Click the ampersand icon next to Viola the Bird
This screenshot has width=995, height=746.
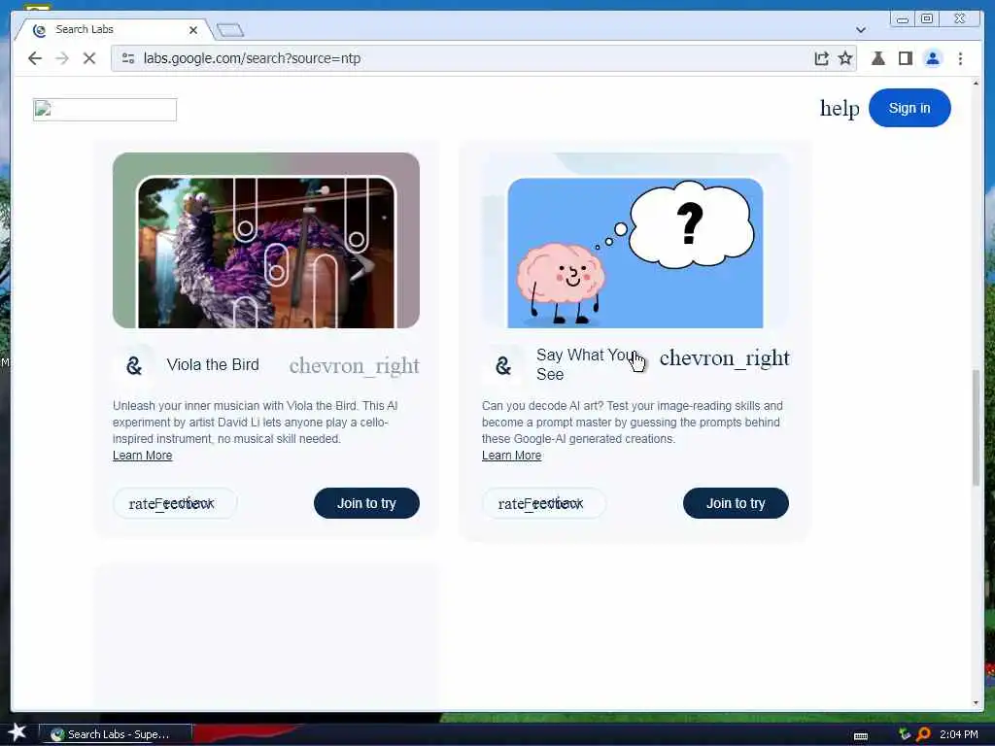point(134,365)
